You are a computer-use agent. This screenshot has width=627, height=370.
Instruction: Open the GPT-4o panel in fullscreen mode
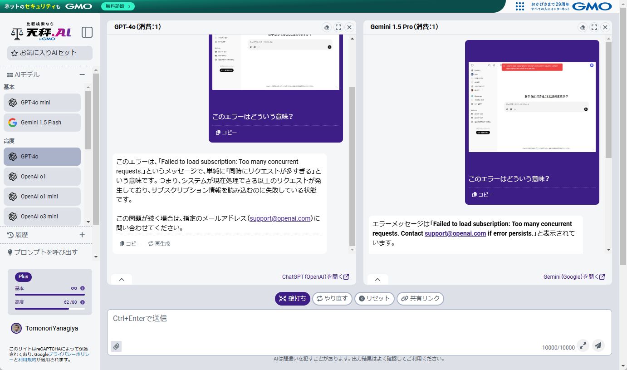(338, 27)
